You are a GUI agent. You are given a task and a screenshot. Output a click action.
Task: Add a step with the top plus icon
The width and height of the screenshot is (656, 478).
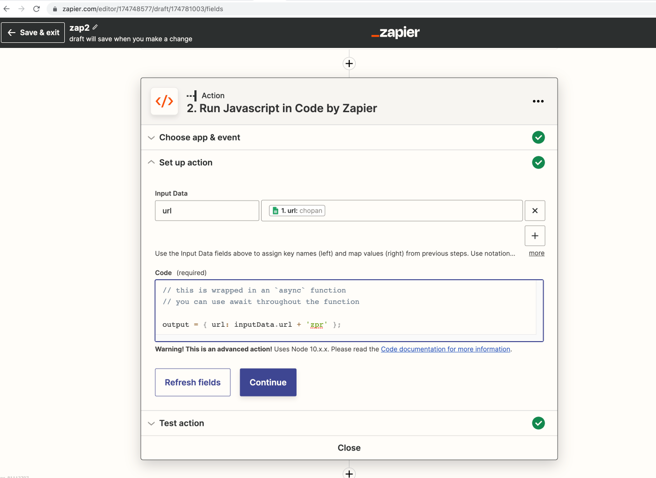coord(349,63)
